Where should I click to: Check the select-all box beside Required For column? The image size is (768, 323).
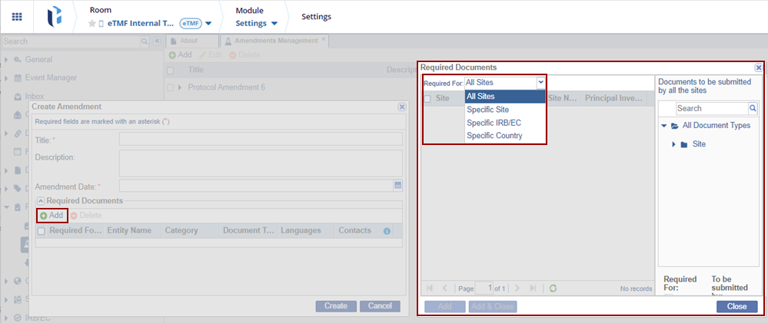click(42, 231)
